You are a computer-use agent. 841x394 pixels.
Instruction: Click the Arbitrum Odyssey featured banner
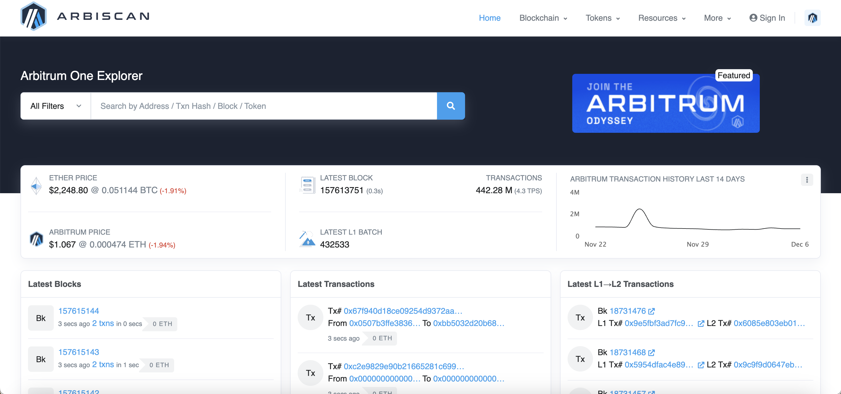666,104
